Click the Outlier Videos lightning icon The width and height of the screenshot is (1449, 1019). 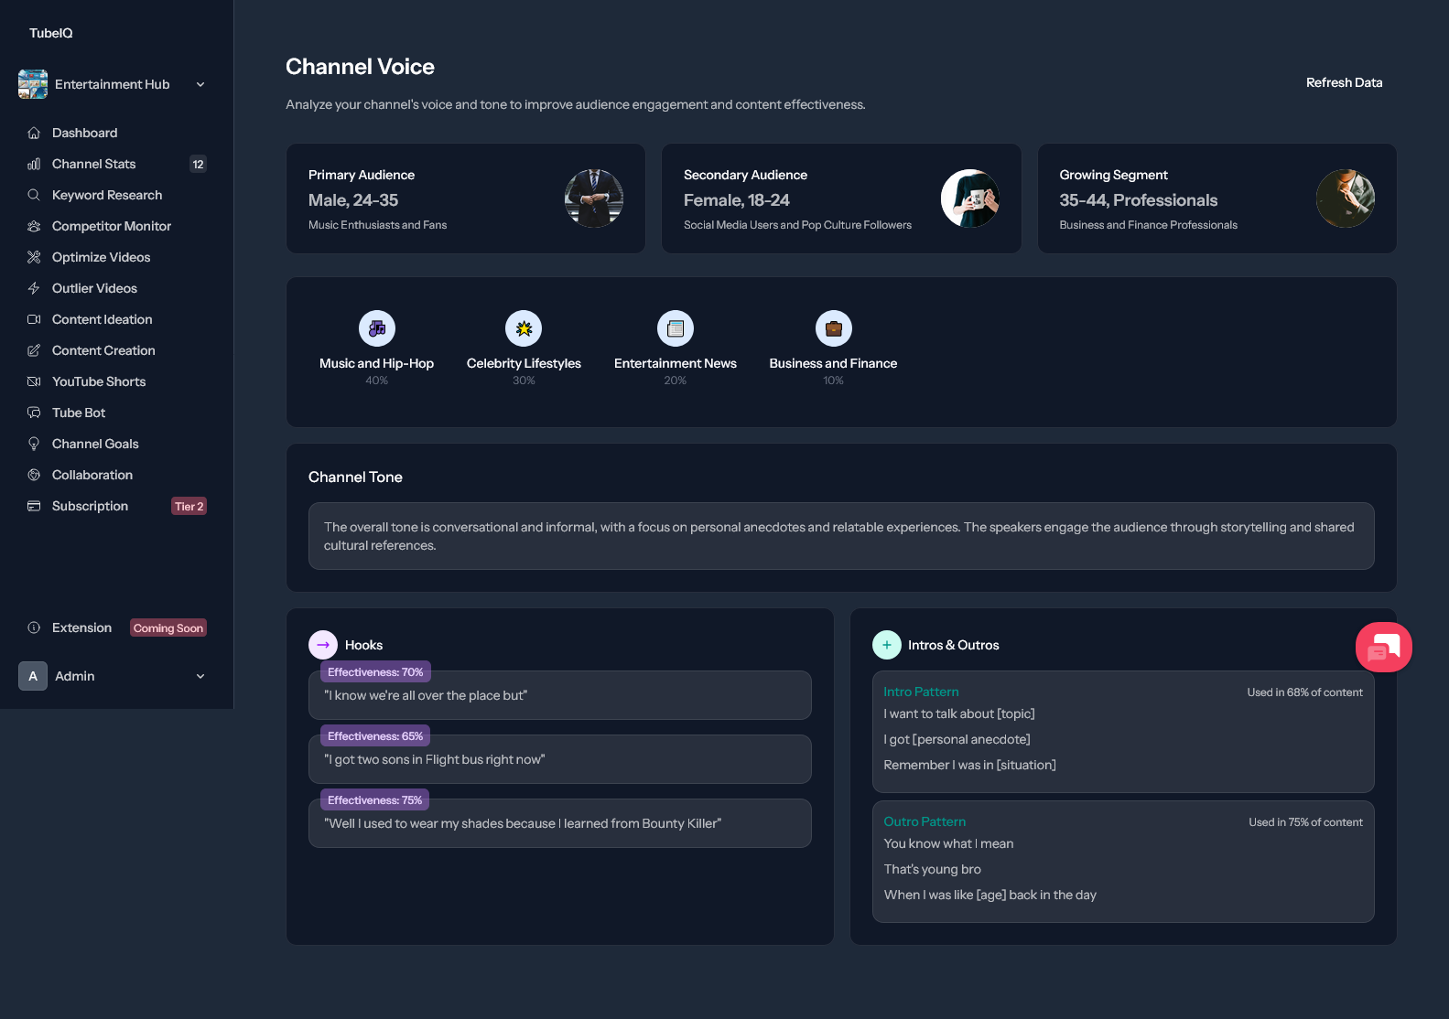[x=34, y=288]
